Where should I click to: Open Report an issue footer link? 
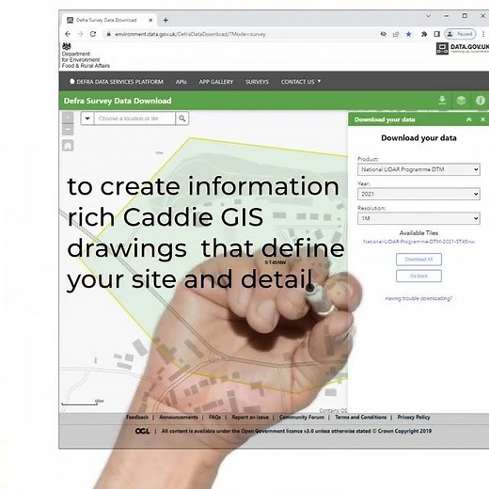250,418
